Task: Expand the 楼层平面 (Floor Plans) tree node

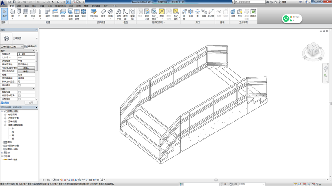Action: [x=5, y=115]
